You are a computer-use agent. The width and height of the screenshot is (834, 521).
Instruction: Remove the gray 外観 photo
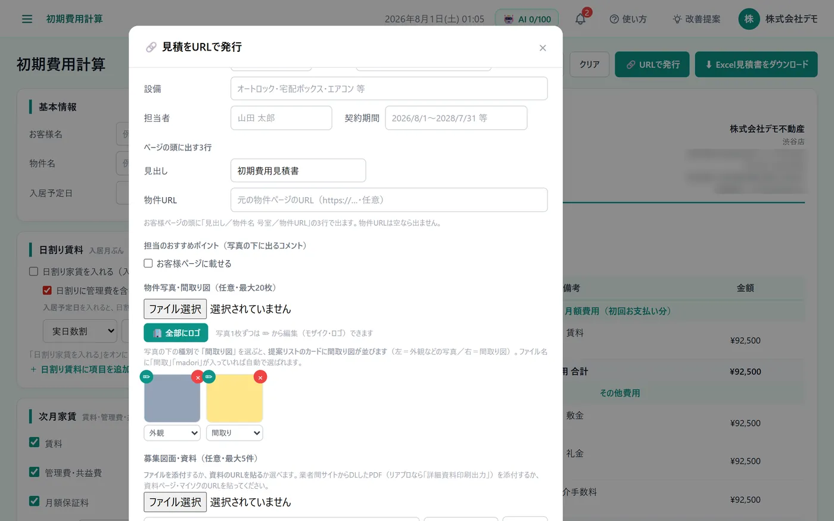[x=198, y=377]
